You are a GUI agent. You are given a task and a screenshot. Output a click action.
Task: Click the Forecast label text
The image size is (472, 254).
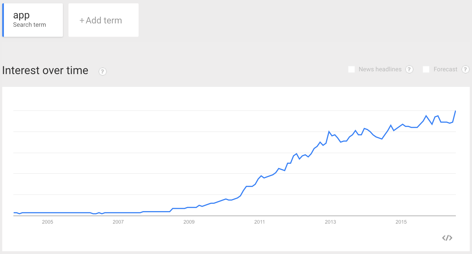445,69
